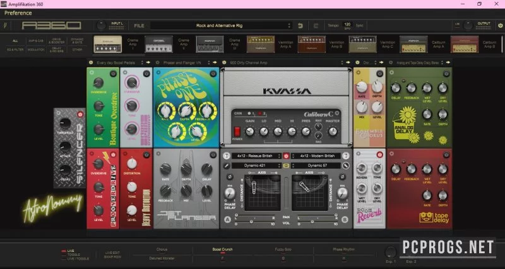Open the Dynamic 421 microphone dropdown
This screenshot has height=269, width=505.
pyautogui.click(x=256, y=166)
